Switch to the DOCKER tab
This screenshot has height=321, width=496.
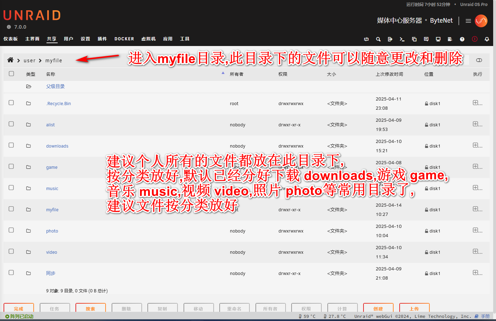[124, 39]
